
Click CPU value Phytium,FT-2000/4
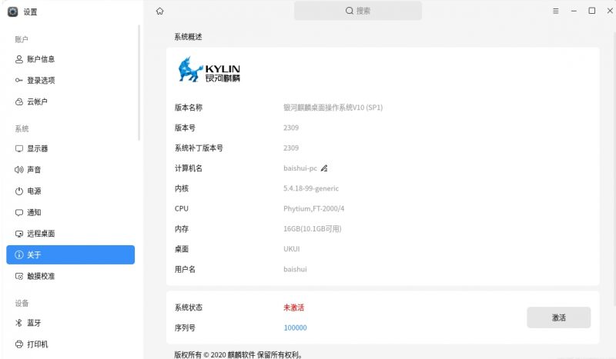pos(313,209)
